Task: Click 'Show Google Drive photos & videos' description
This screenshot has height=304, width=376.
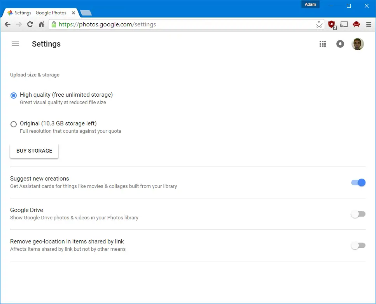Action: (74, 217)
